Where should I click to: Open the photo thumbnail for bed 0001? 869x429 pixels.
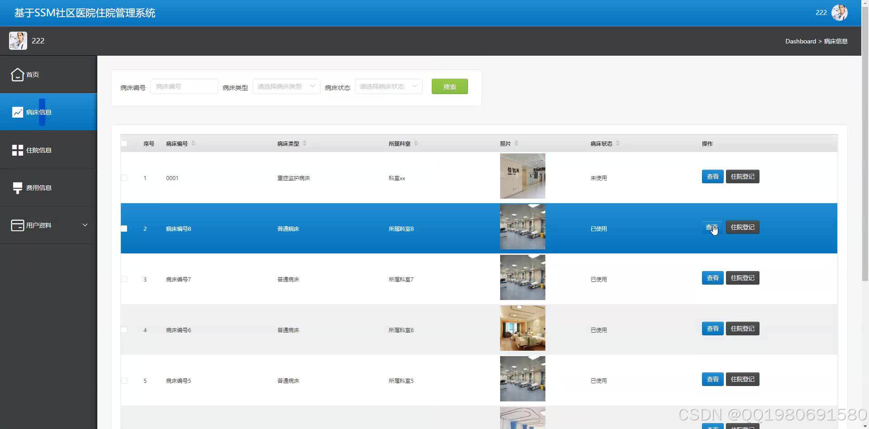522,176
